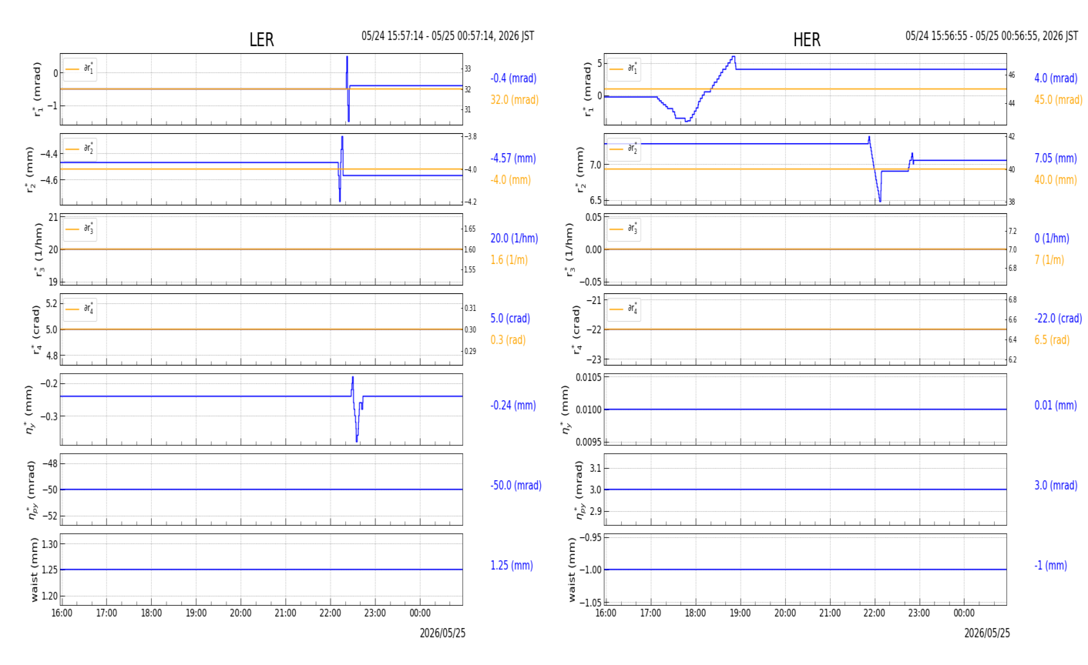Viewport: 1088px width, 665px height.
Task: Click the -22.0 (crad) value
Action: point(1058,318)
